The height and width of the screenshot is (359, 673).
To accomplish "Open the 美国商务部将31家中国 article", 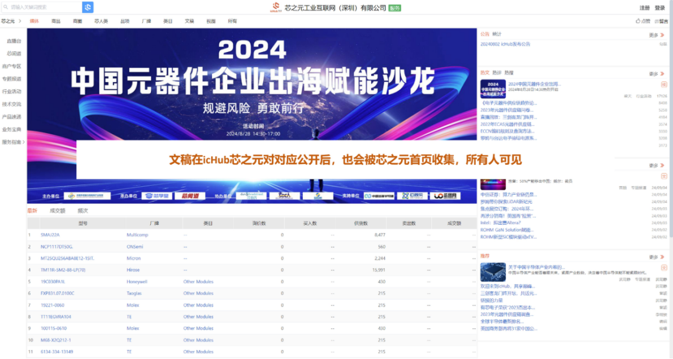I will pyautogui.click(x=509, y=329).
